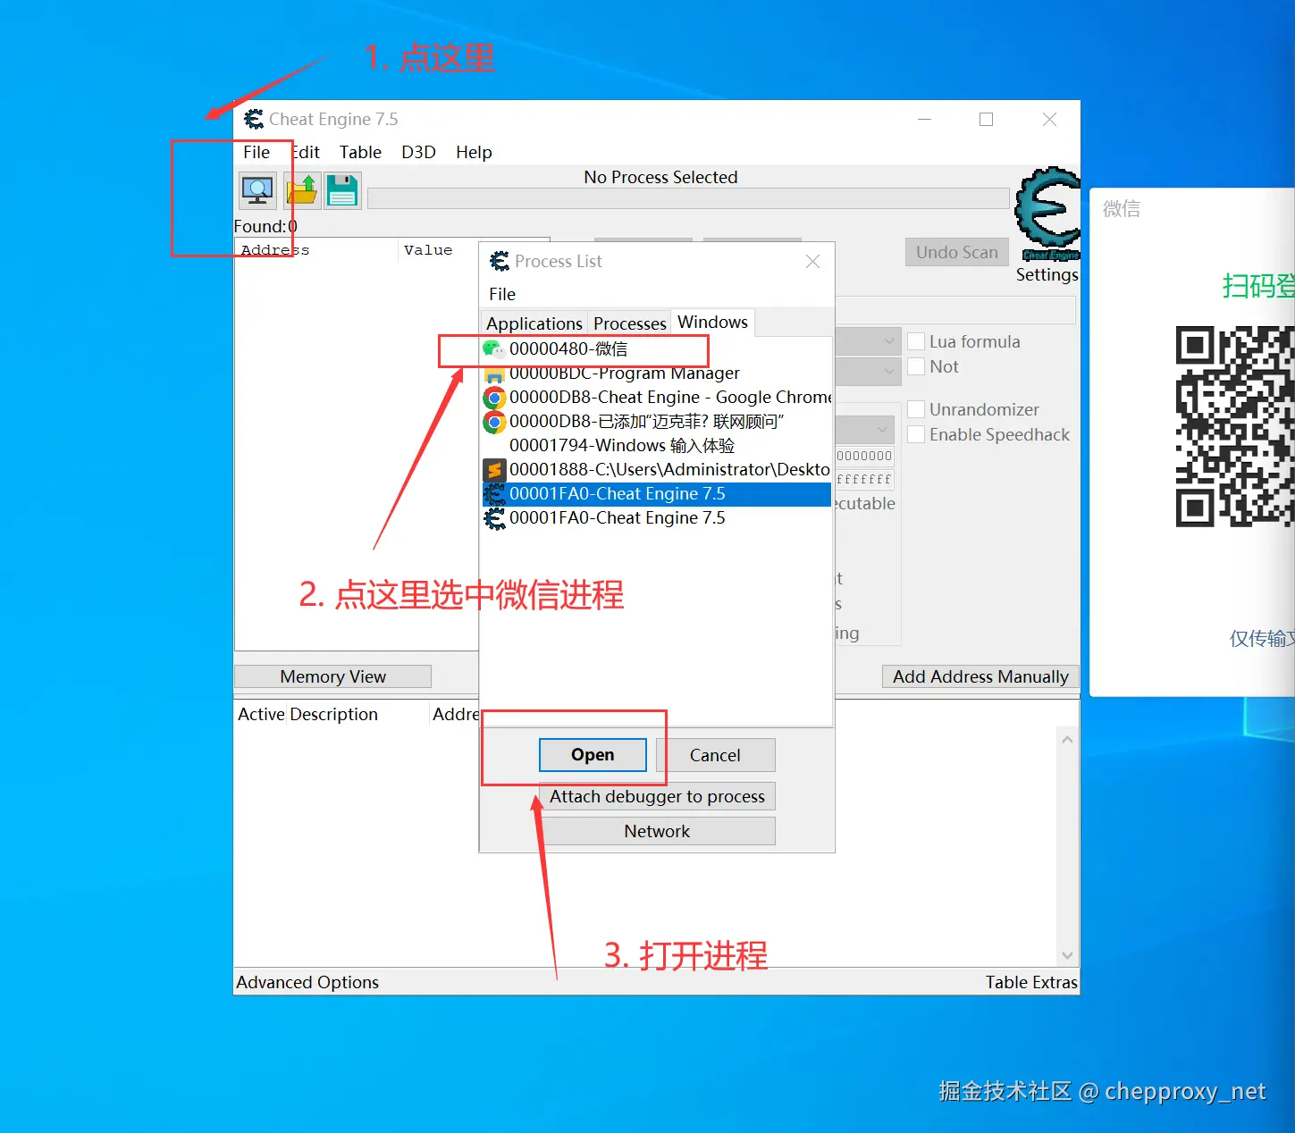Switch to the Processes tab
Screen dimensions: 1295x1133
coord(629,323)
